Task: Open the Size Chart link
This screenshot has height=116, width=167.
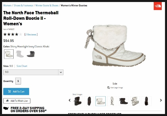Action: (x=22, y=66)
